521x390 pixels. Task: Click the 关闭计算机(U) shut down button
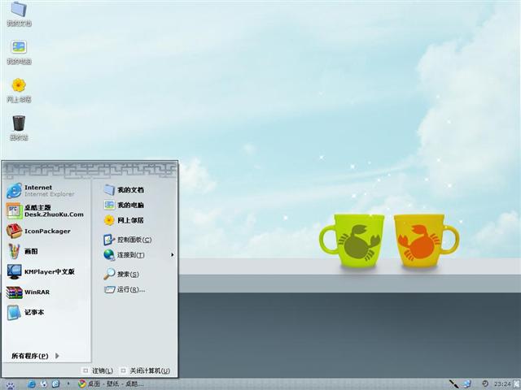coord(146,370)
